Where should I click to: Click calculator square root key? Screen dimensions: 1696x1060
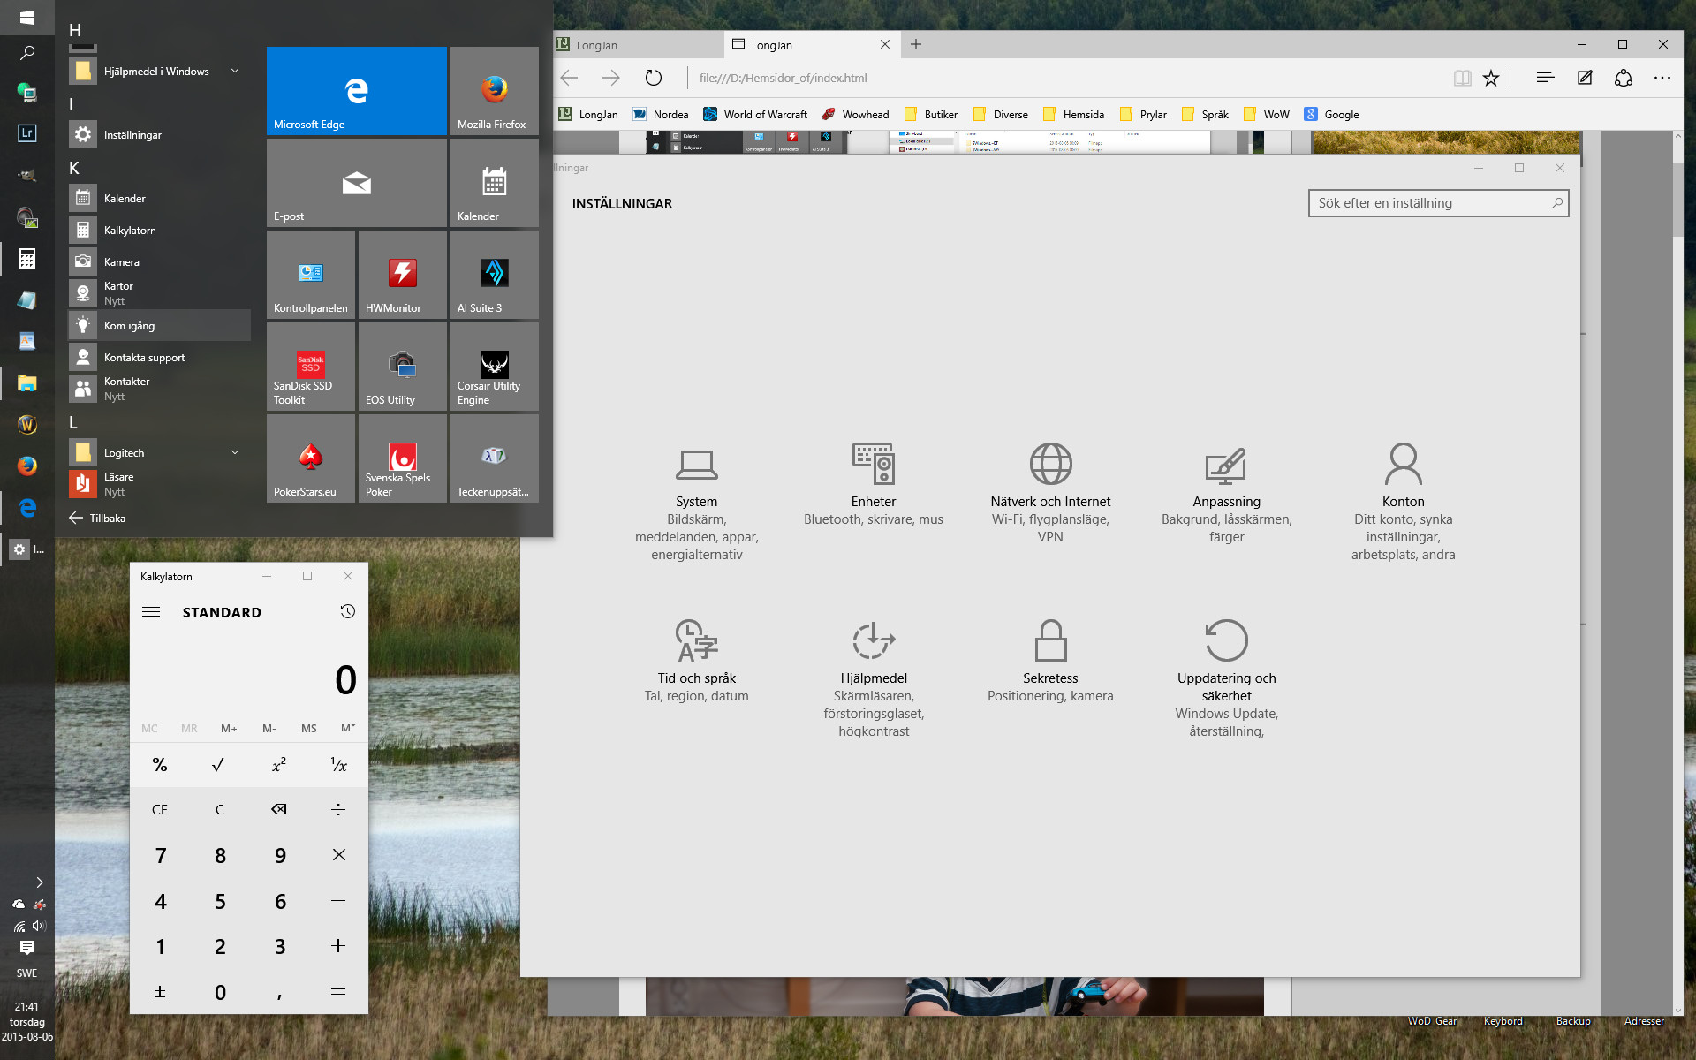[218, 765]
